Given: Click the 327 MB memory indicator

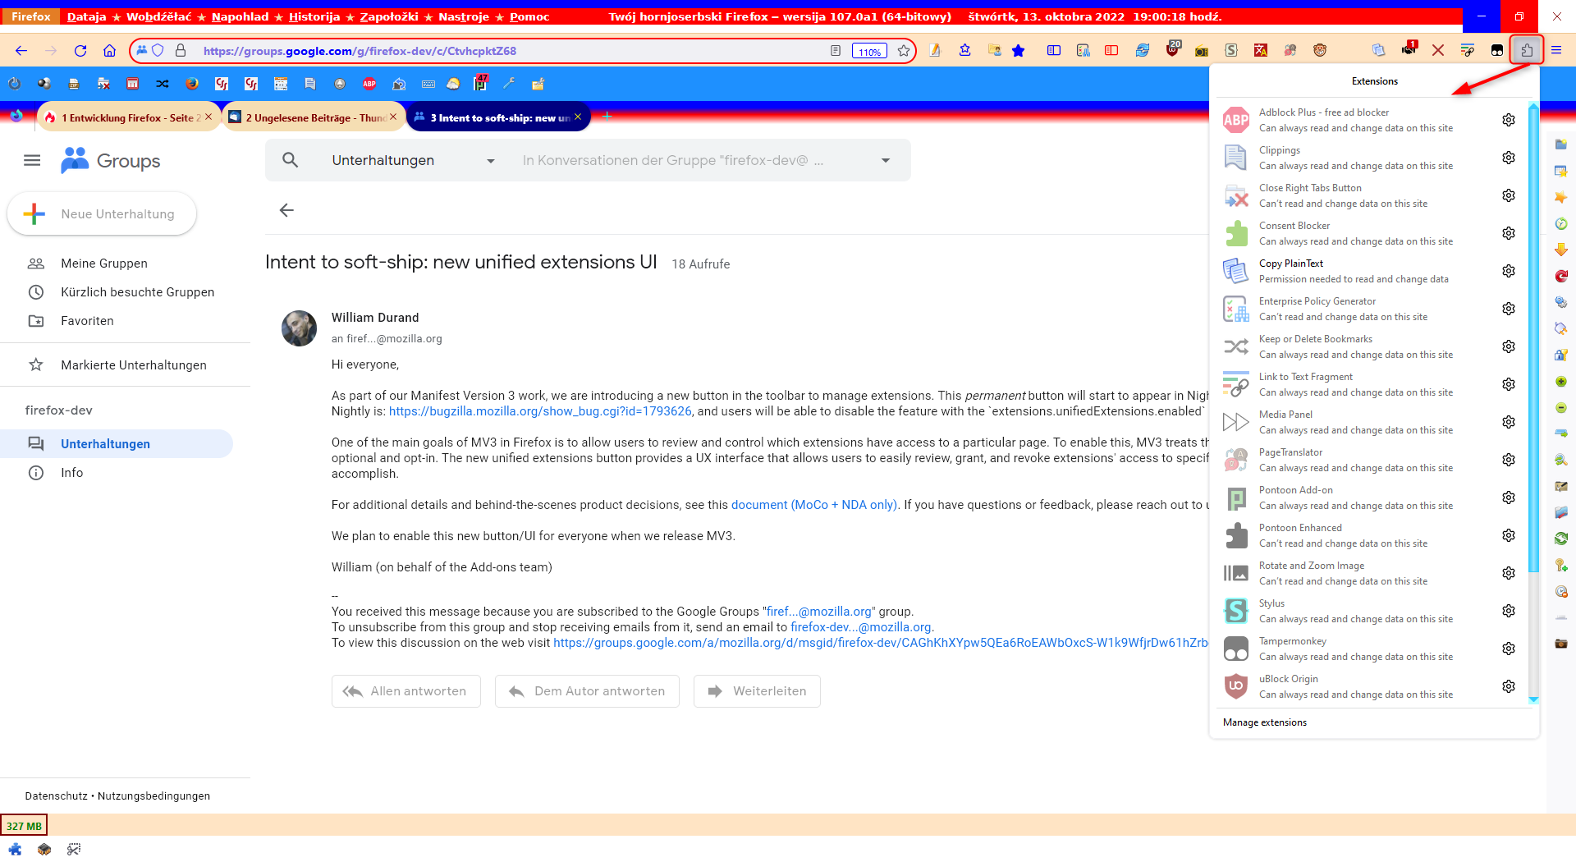Looking at the screenshot, I should pos(24,826).
